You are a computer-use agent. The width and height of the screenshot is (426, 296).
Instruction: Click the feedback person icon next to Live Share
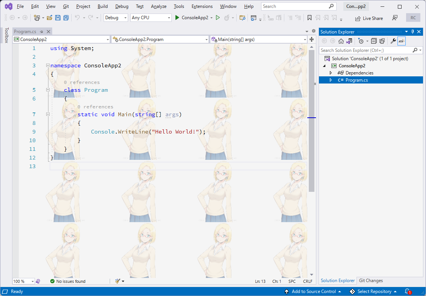click(x=395, y=18)
